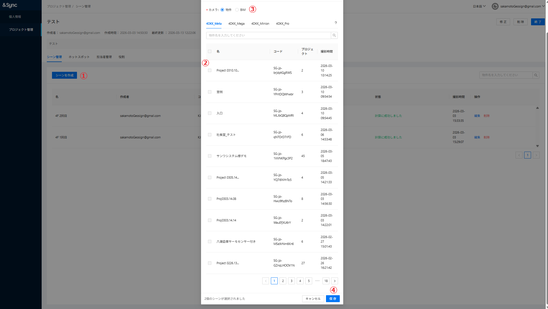
Task: Click the &Sync logo
Action: click(10, 5)
